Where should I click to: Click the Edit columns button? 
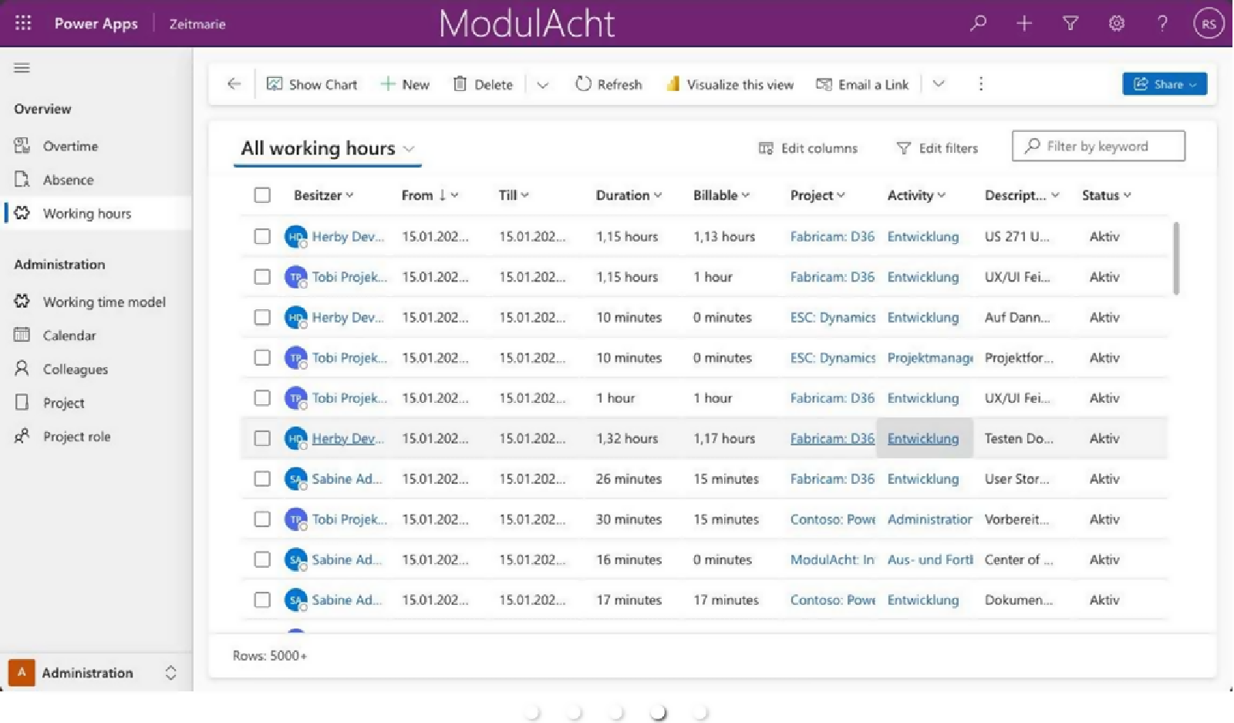807,148
